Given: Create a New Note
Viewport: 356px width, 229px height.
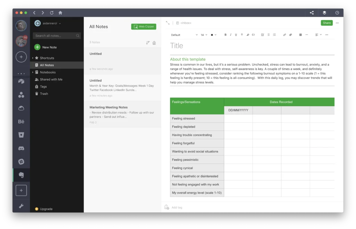Looking at the screenshot, I should point(46,47).
